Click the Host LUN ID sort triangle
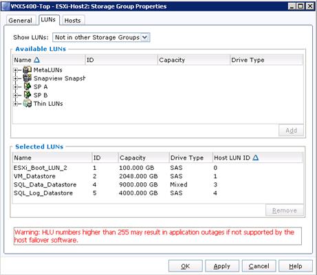Viewport: 317px width, 275px height. 256,157
